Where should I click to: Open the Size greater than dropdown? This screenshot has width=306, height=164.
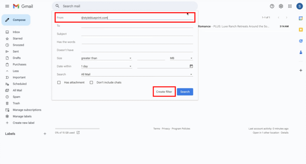tap(106, 58)
